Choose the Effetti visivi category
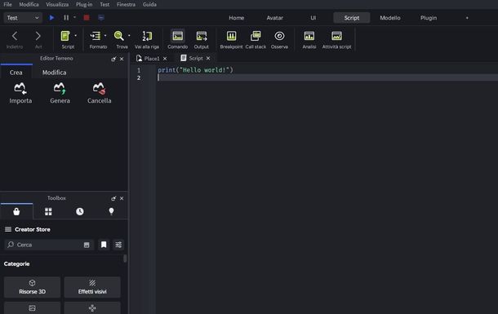This screenshot has height=314, width=498. [x=92, y=287]
